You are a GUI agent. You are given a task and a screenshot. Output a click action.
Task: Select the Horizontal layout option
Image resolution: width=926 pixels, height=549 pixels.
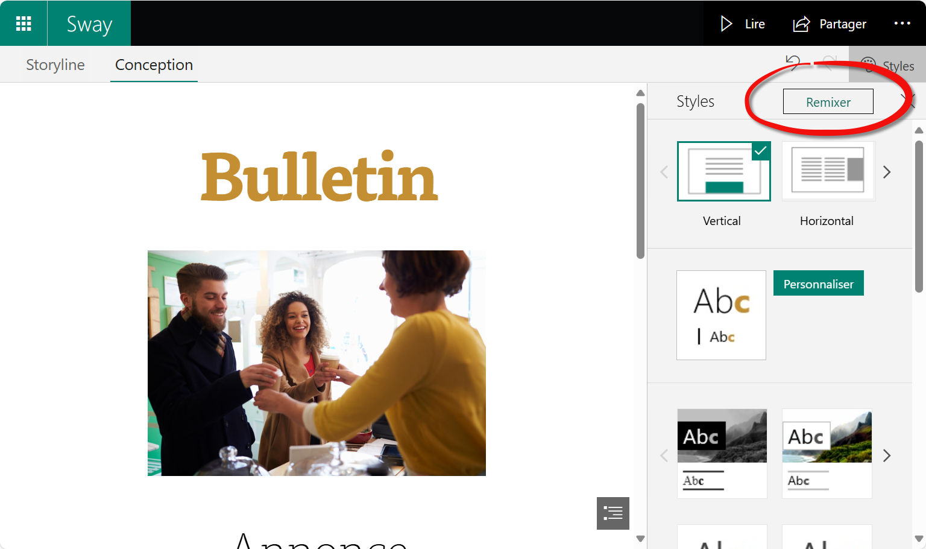tap(828, 171)
